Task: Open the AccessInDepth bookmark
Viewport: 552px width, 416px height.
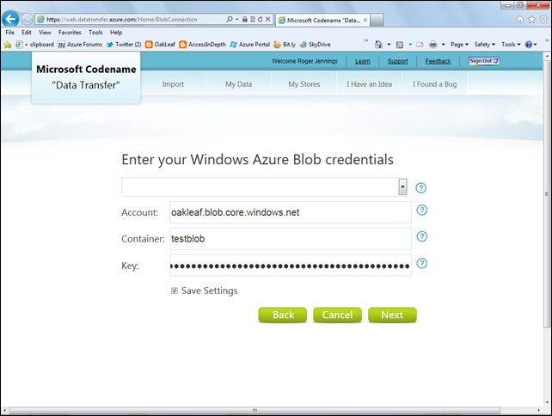Action: 202,45
